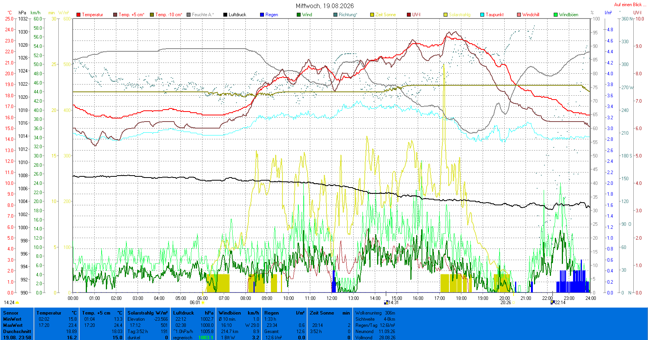
Task: Click the gray Feuchte A. legend swatch
Action: [x=189, y=15]
